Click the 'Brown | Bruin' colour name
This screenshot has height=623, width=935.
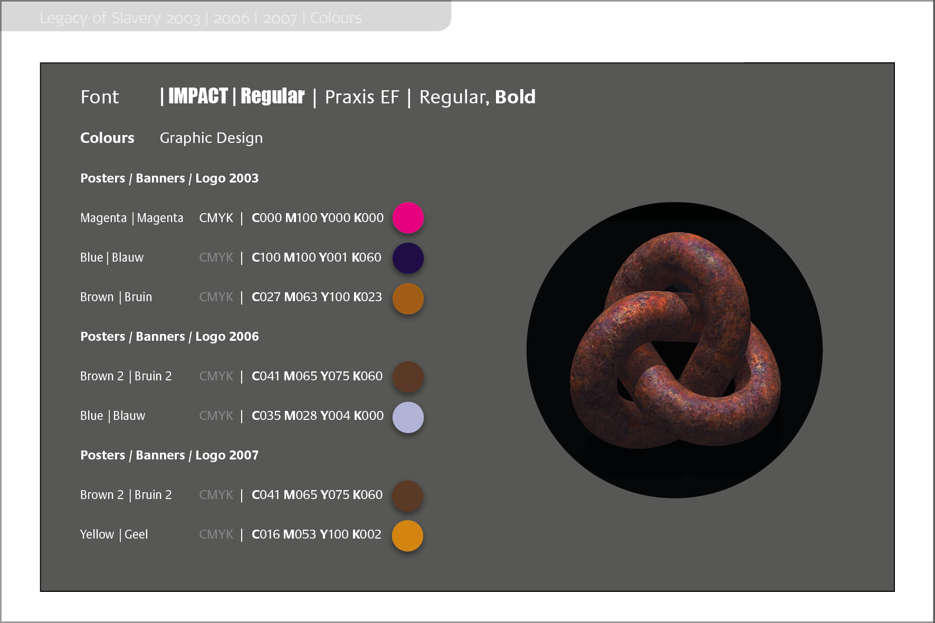pos(116,297)
